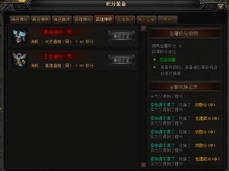Close the 积分装备 window

coord(220,7)
